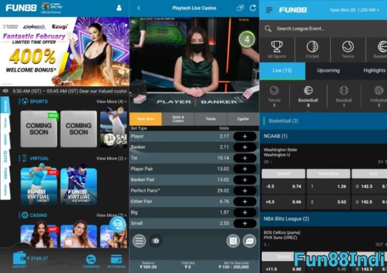
Task: Add bet on Player at 2.17
Action: tap(245, 136)
